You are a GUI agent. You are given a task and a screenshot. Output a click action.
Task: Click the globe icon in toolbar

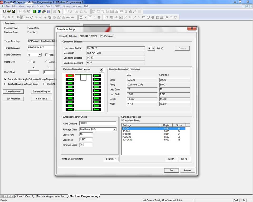click(39, 11)
